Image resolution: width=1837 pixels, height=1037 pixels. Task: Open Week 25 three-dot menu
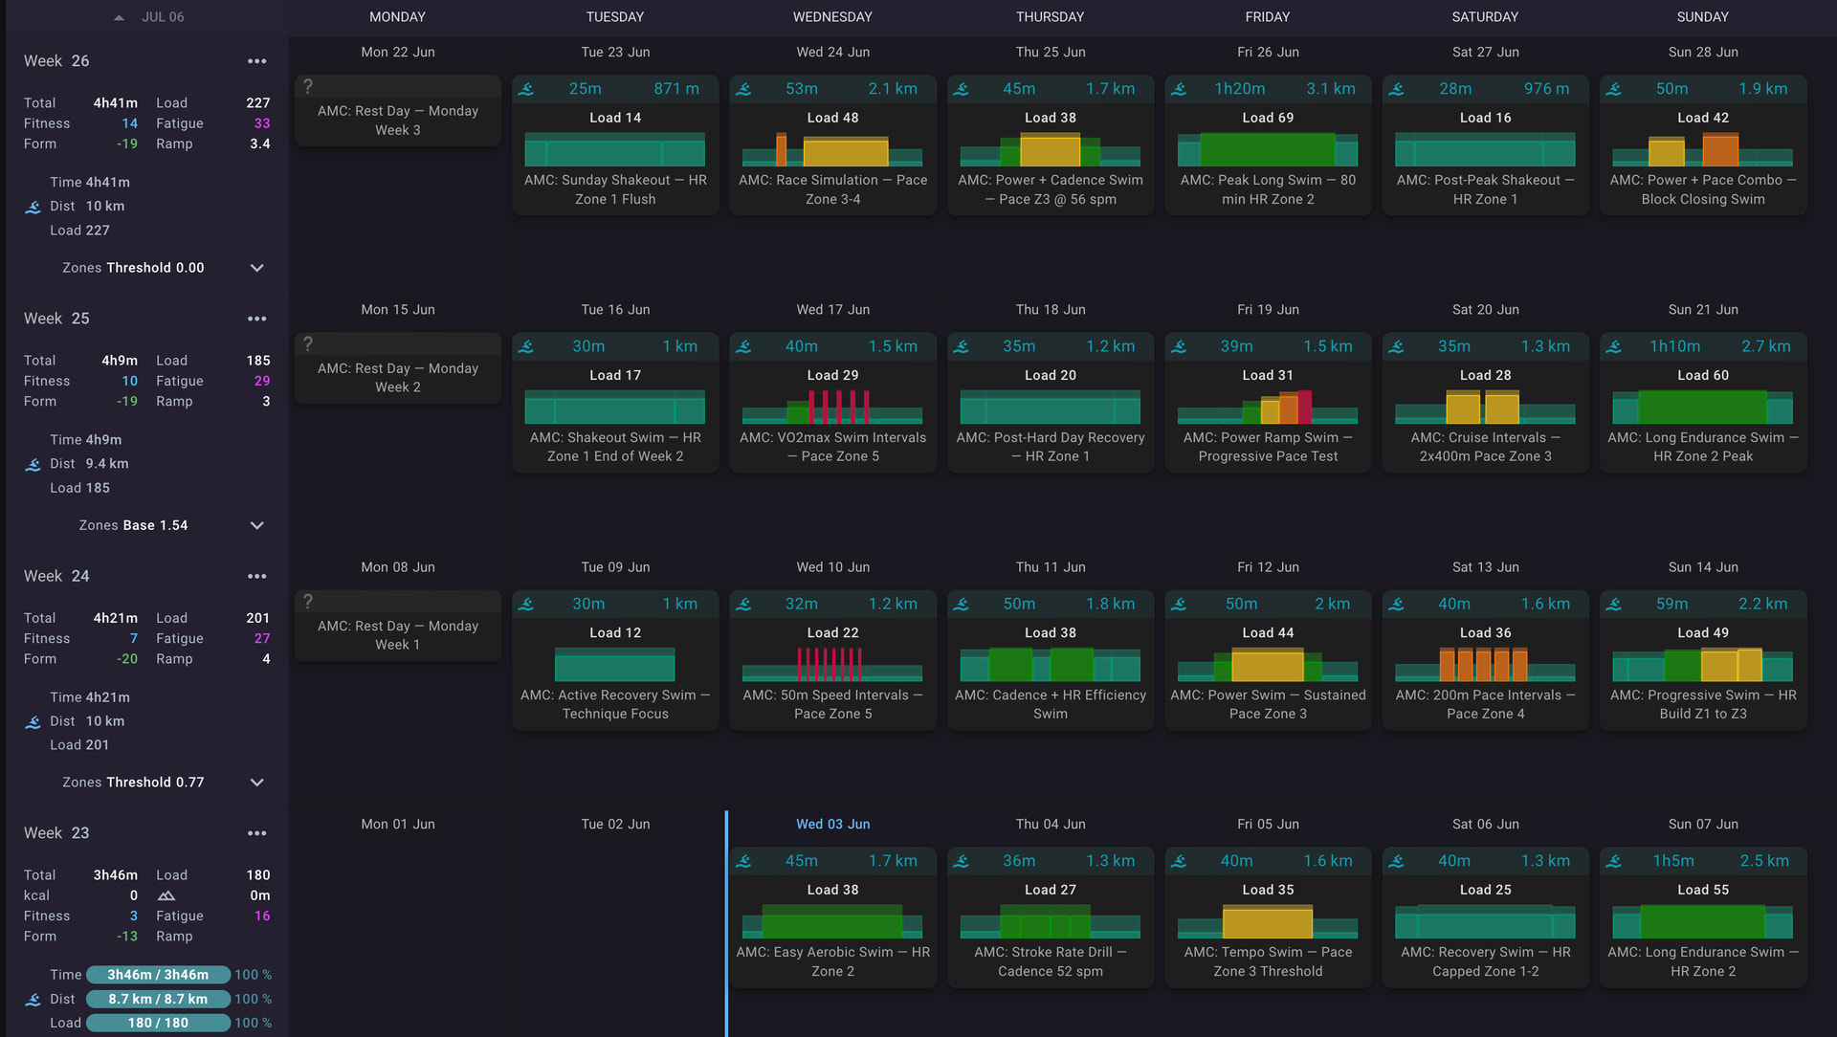click(x=256, y=319)
